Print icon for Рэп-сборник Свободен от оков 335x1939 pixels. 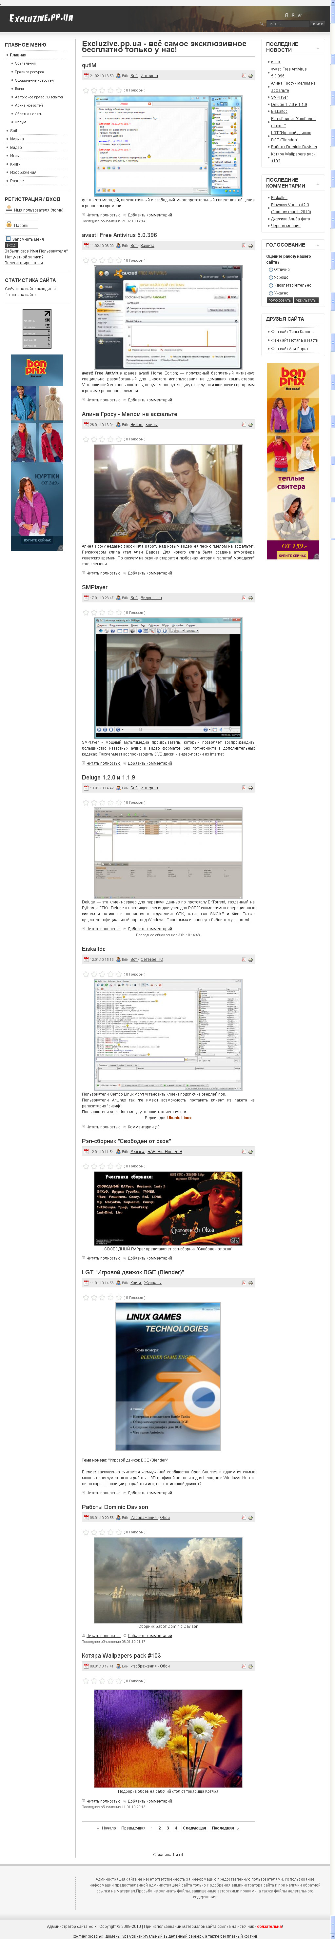tap(251, 1152)
